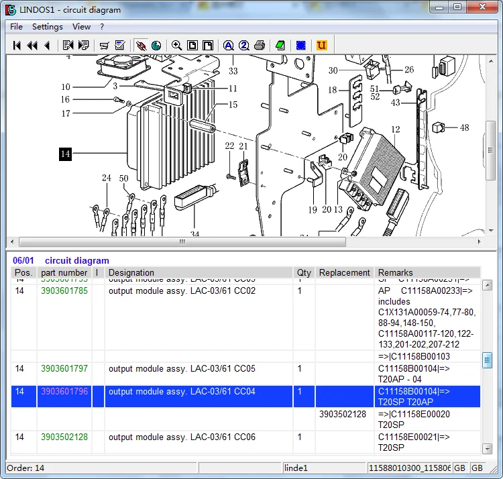Click remark 'C11158E00021|=> T20SP'
Viewport: 503px width, 479px height.
coord(414,442)
